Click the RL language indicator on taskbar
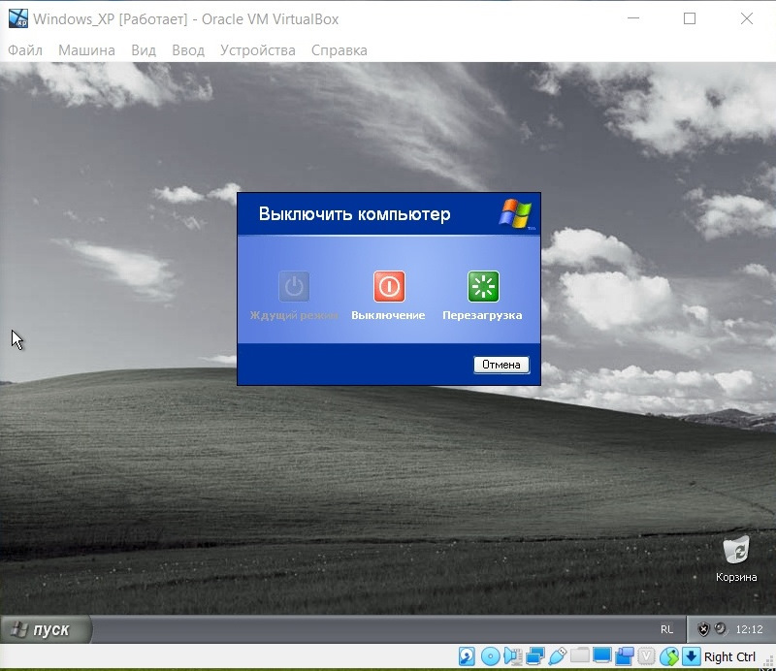Screen dimensions: 776x671 point(666,629)
